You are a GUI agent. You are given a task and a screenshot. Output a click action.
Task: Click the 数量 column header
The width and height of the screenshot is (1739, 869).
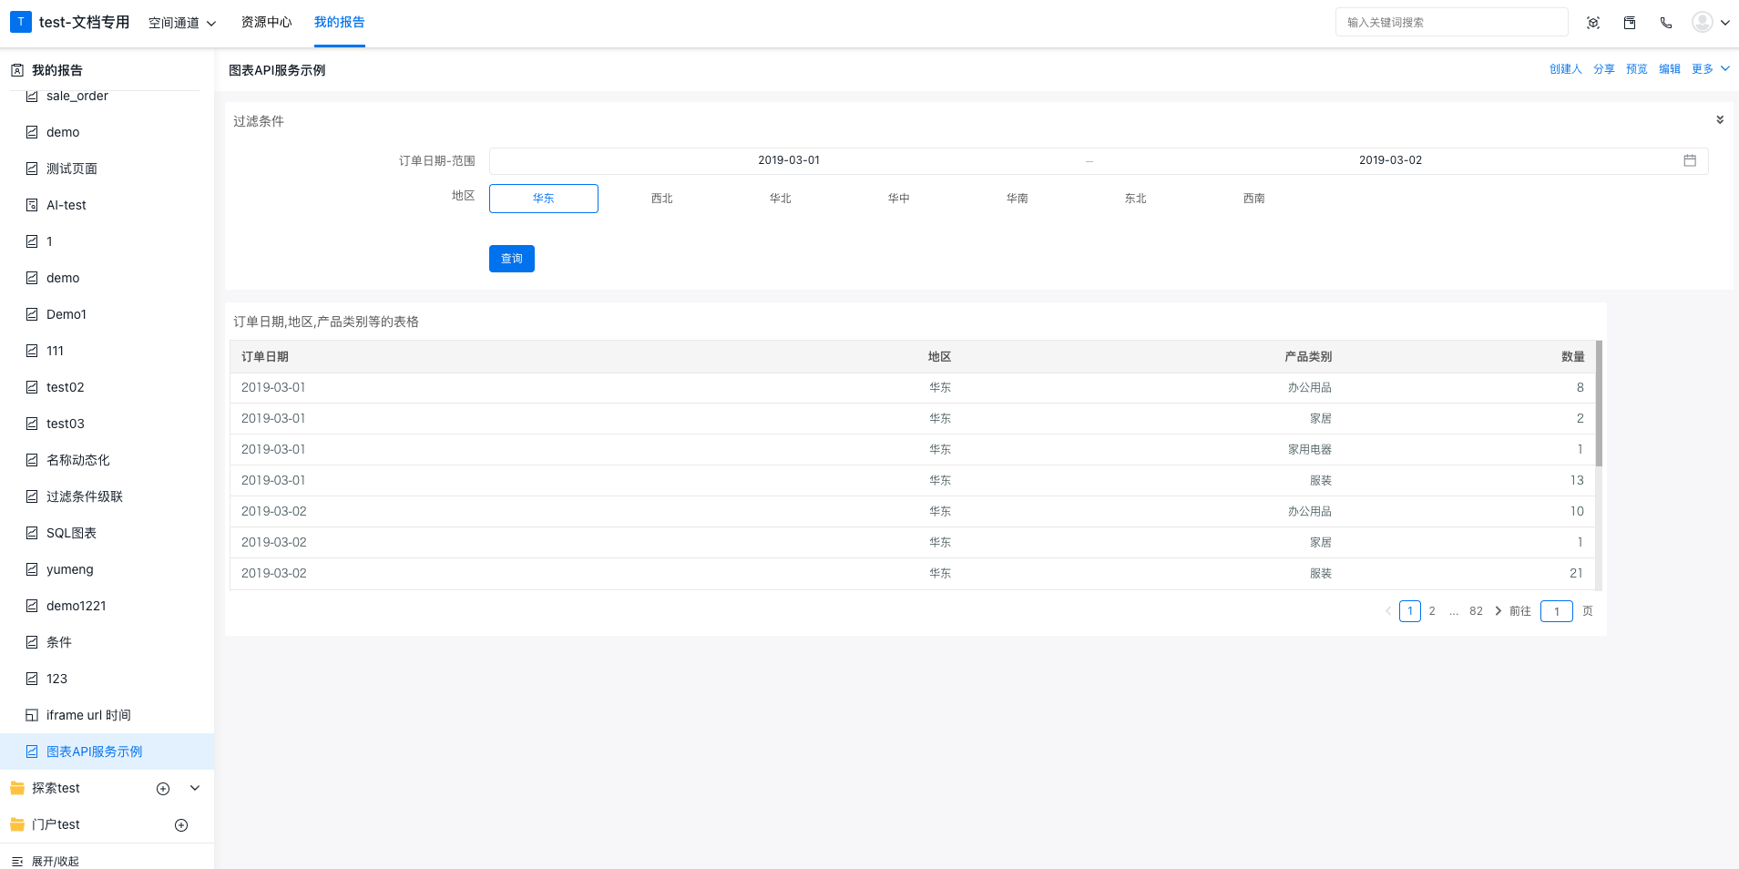[1573, 357]
